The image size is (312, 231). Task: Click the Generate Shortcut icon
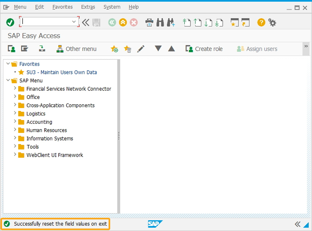[245, 22]
